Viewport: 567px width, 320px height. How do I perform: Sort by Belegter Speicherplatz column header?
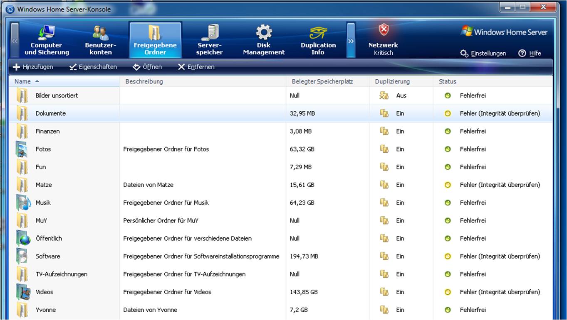click(x=328, y=81)
